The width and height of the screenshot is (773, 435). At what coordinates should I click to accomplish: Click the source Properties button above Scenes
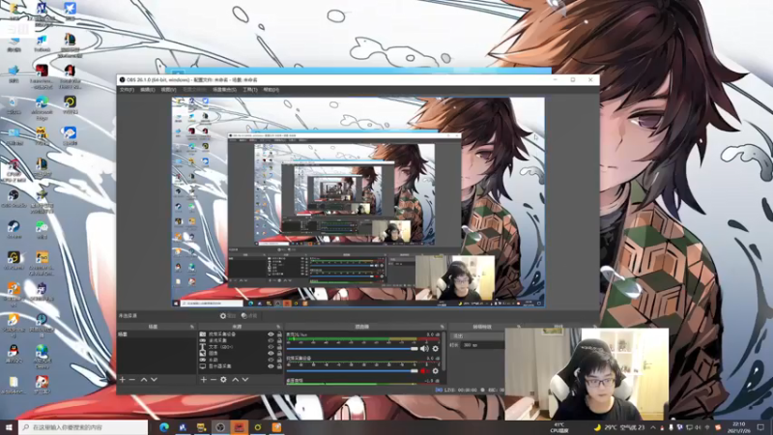point(228,316)
